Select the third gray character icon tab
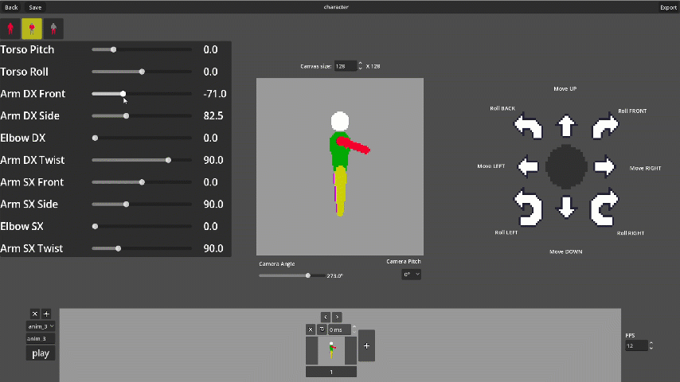 (53, 29)
